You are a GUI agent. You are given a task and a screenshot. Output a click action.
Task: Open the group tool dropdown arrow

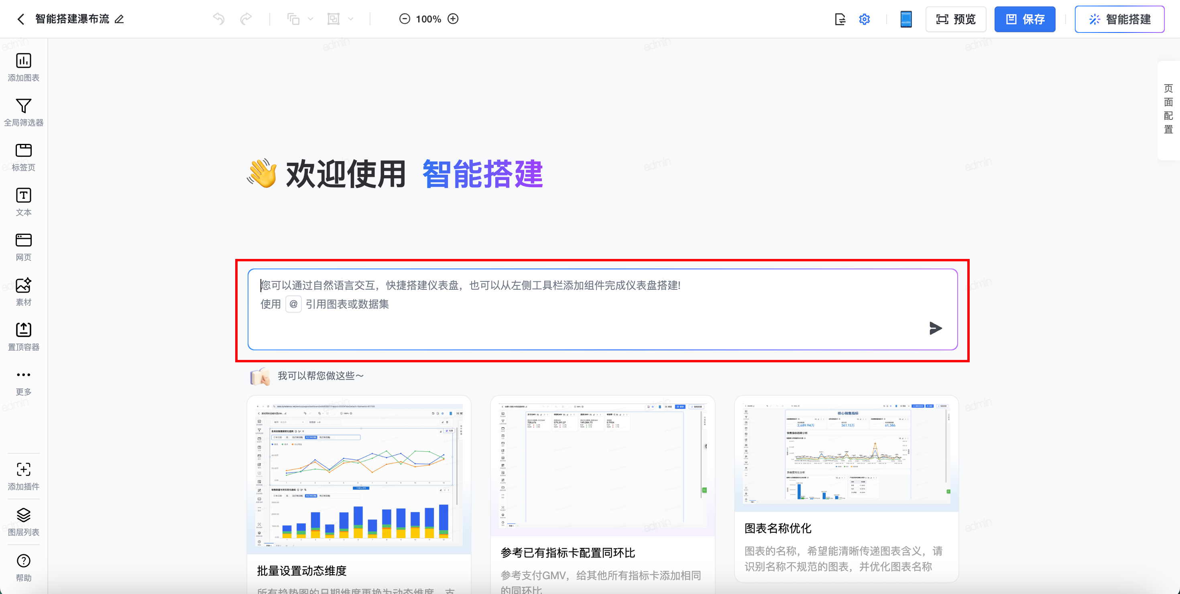coord(351,19)
